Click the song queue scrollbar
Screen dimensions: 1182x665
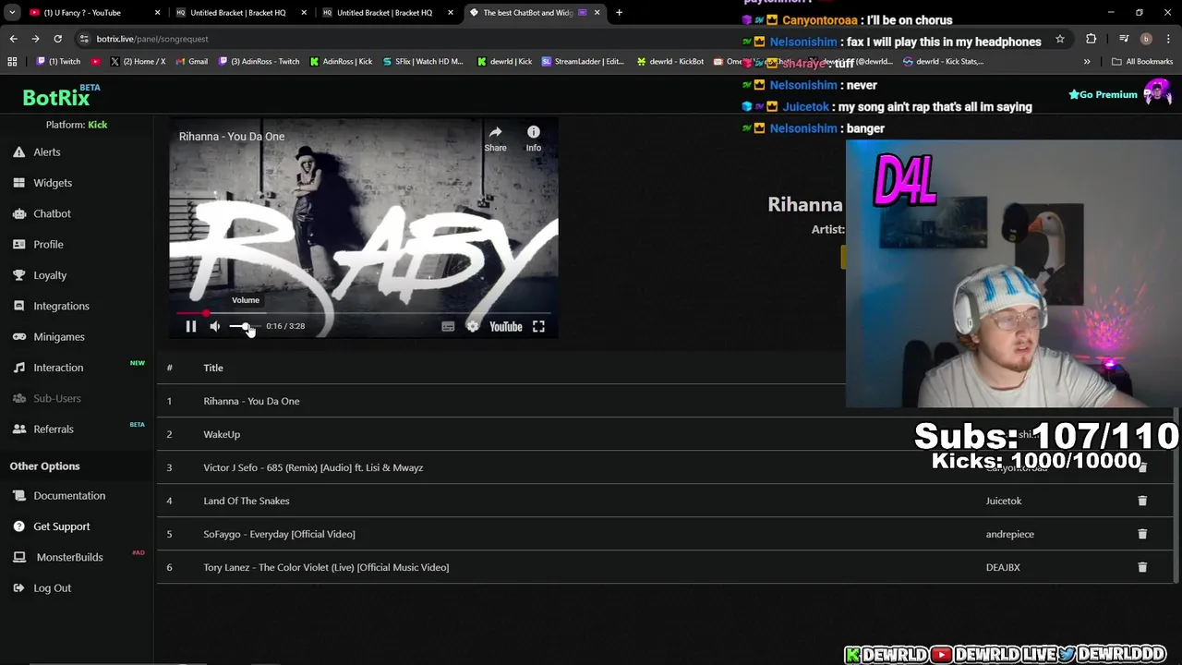1176,494
